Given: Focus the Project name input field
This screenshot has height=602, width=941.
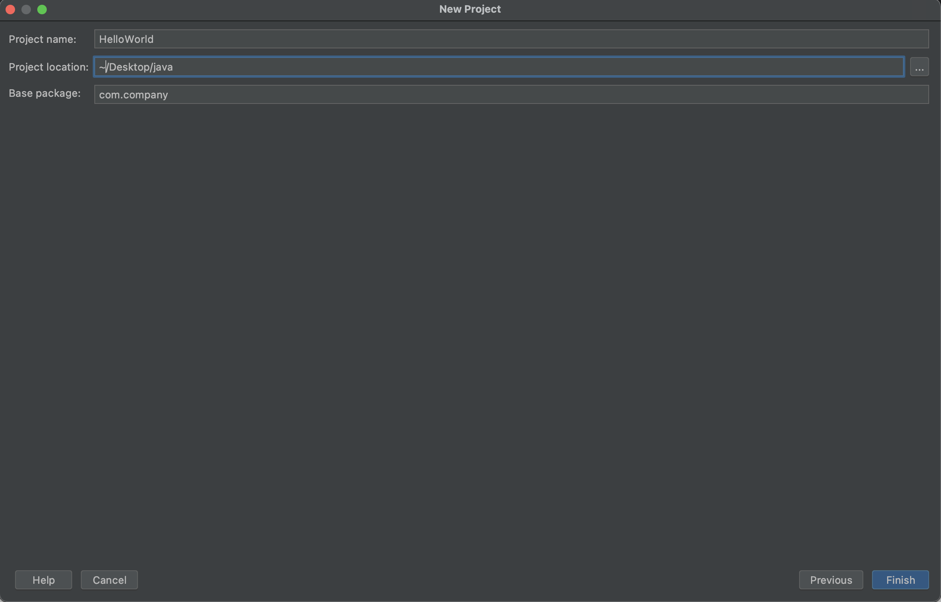Looking at the screenshot, I should pos(511,39).
